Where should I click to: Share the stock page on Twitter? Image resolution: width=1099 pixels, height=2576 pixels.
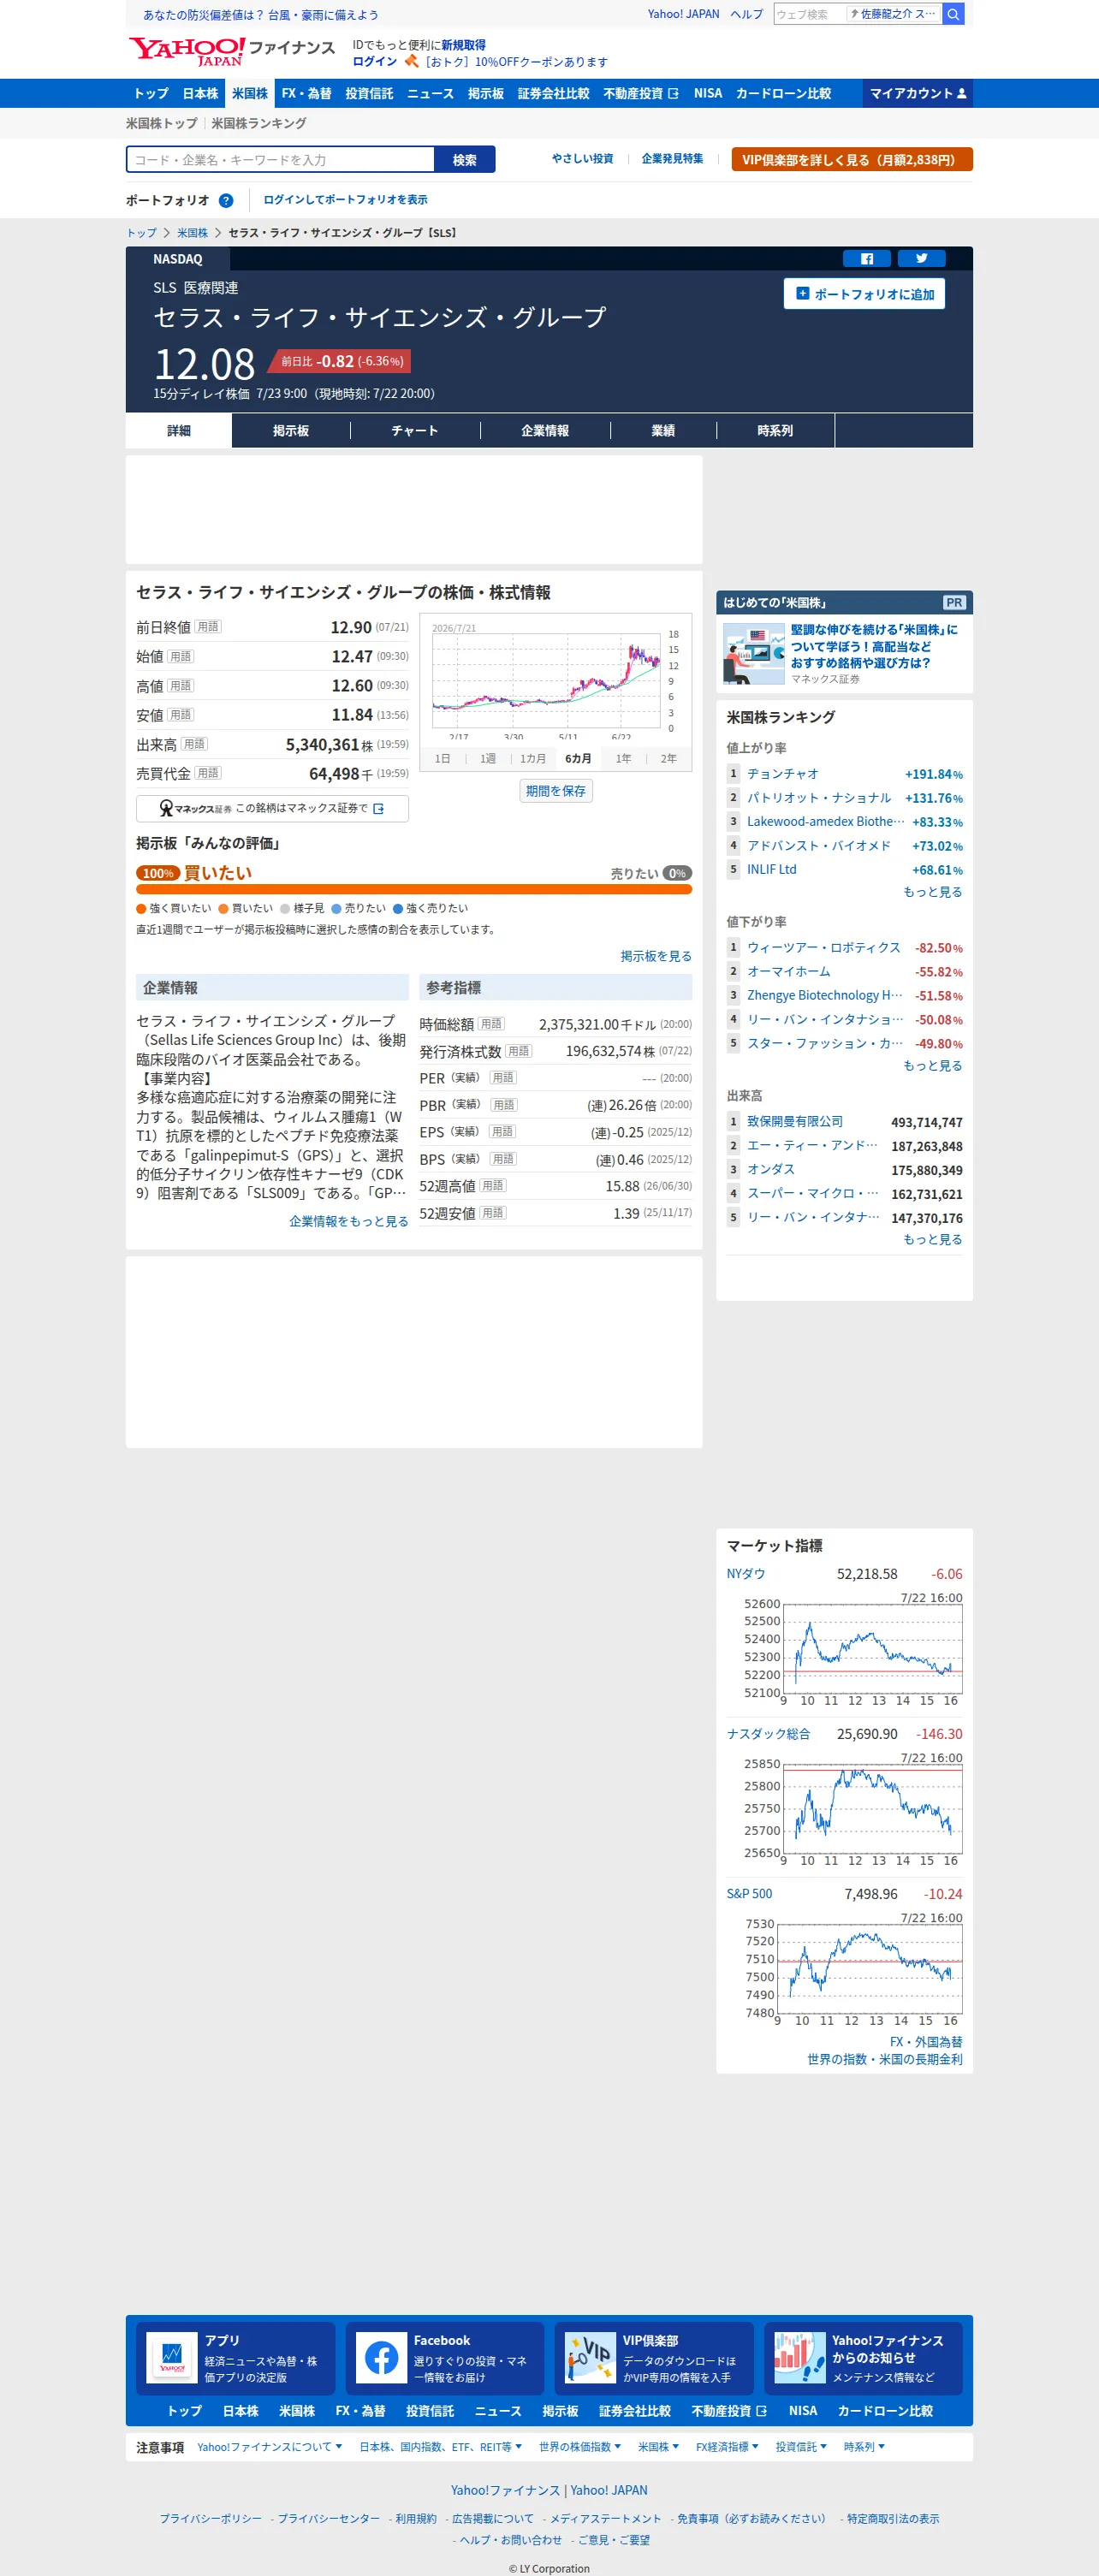click(x=921, y=259)
